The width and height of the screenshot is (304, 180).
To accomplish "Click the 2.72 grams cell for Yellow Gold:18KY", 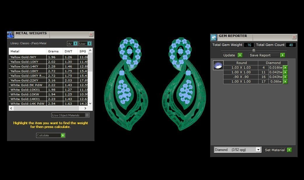I will click(55, 71).
